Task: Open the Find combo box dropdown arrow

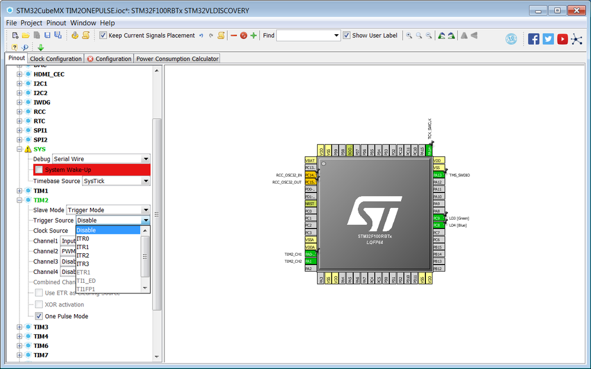Action: point(336,35)
